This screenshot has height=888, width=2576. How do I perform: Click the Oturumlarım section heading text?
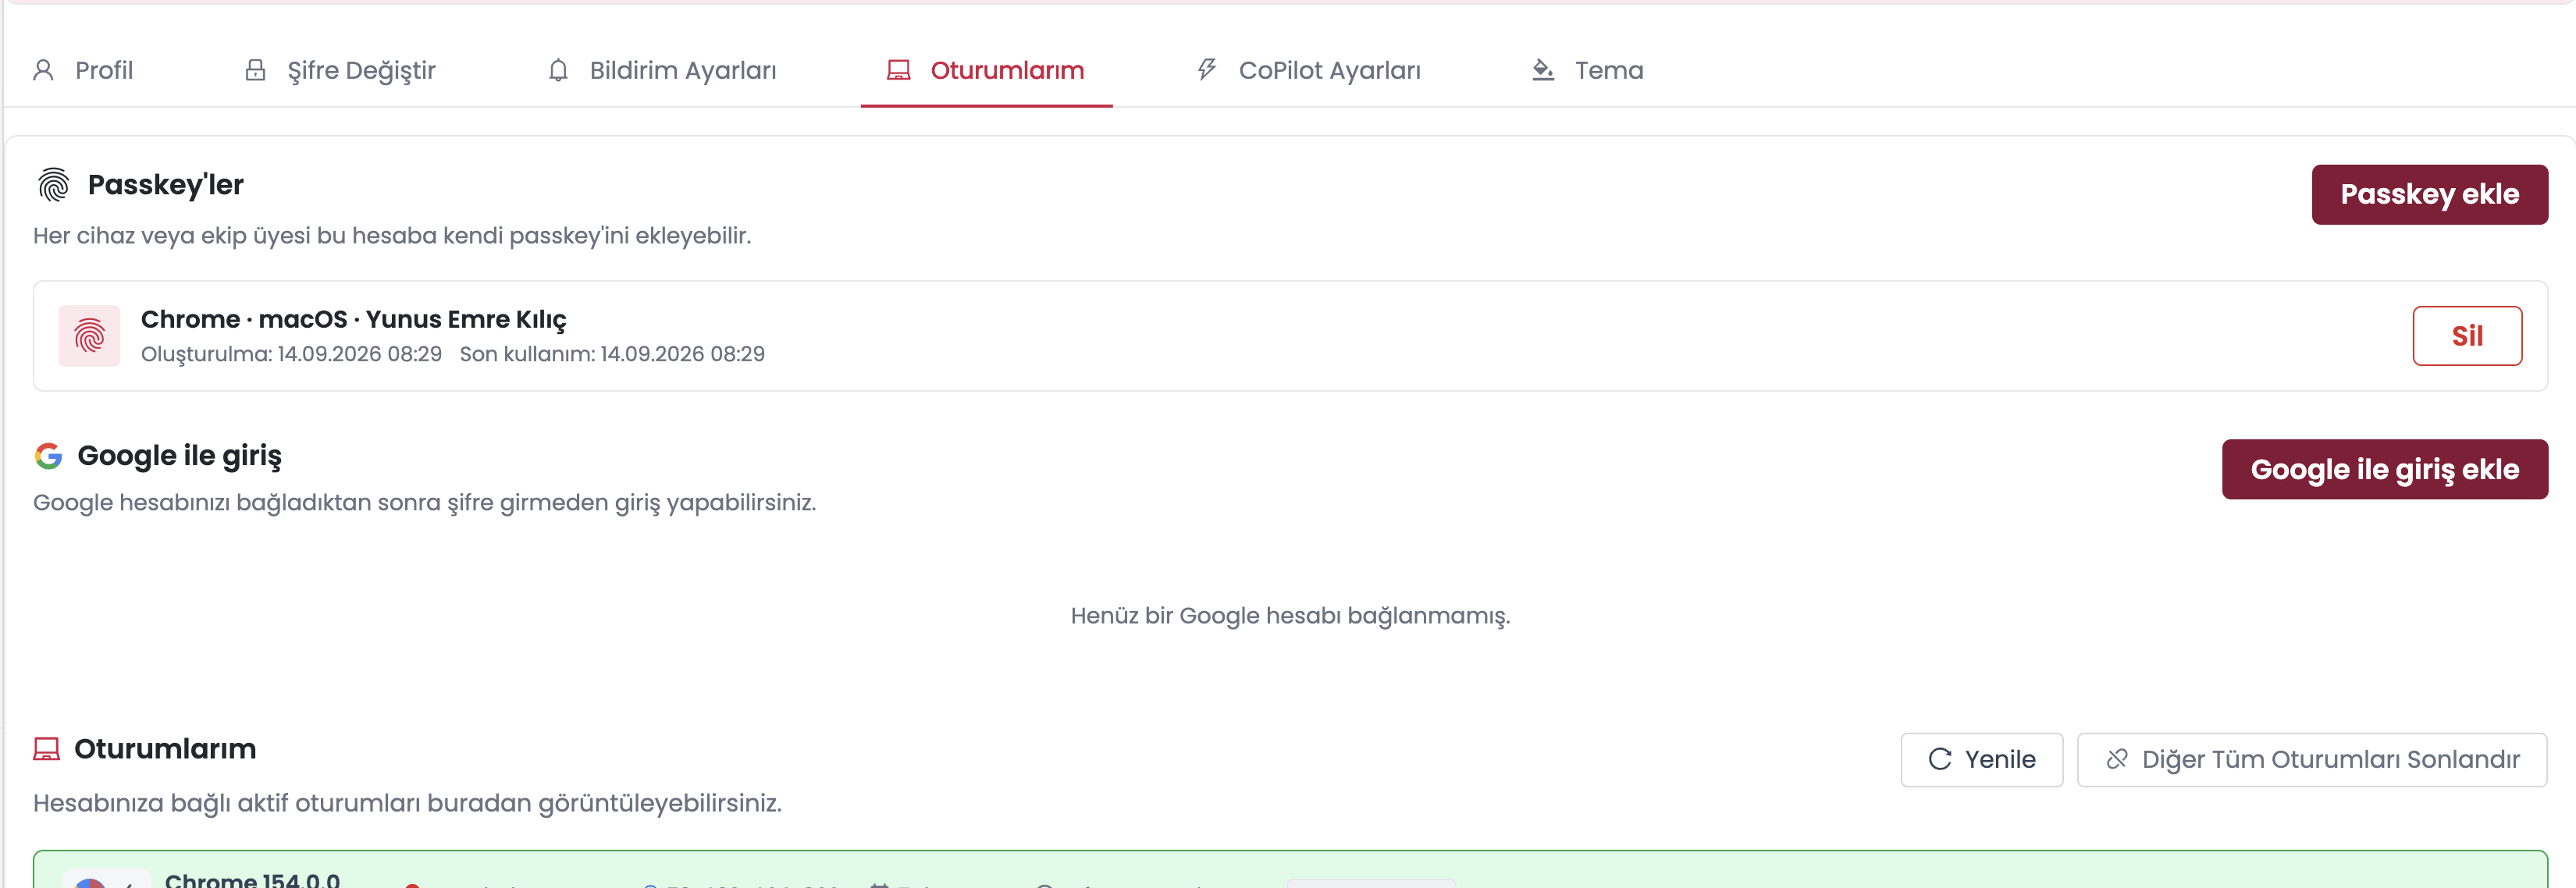coord(165,749)
